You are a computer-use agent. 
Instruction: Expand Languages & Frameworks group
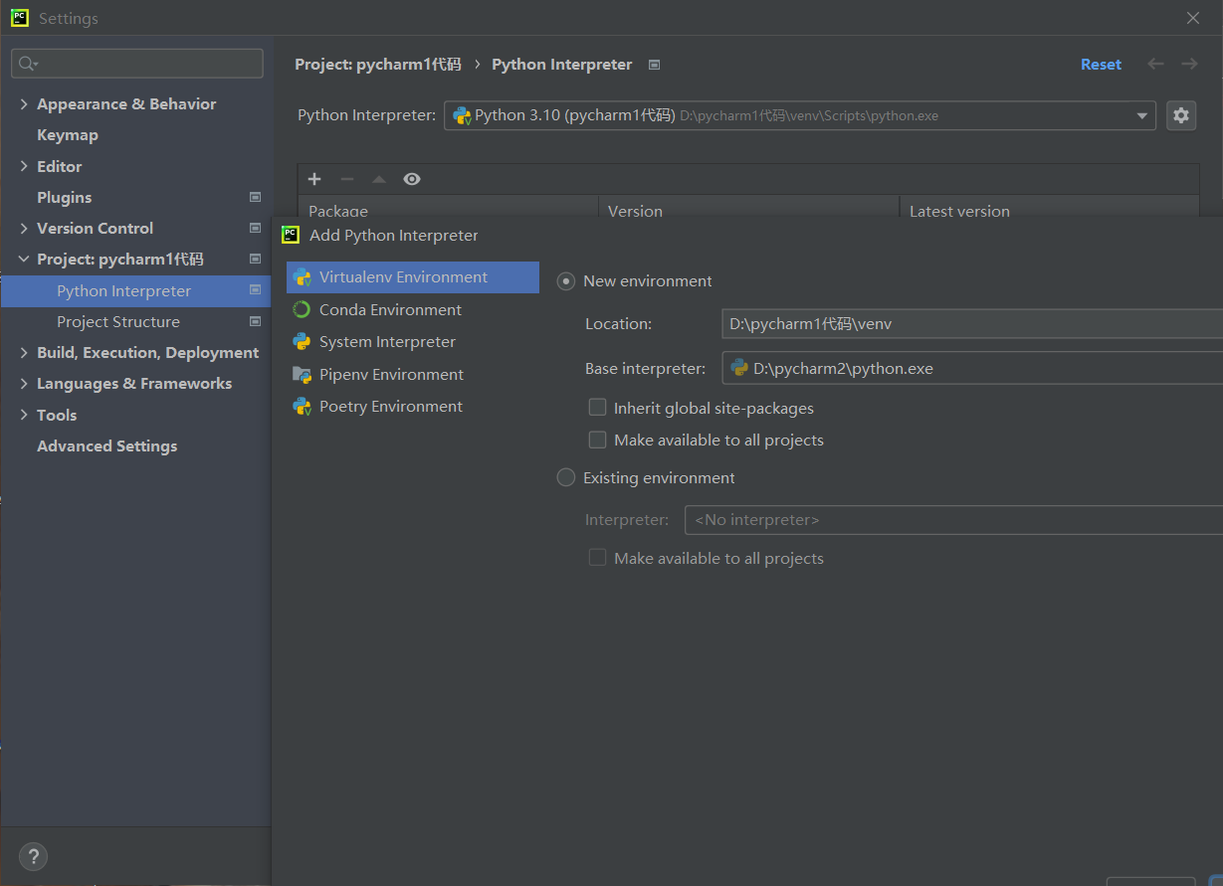tap(24, 383)
